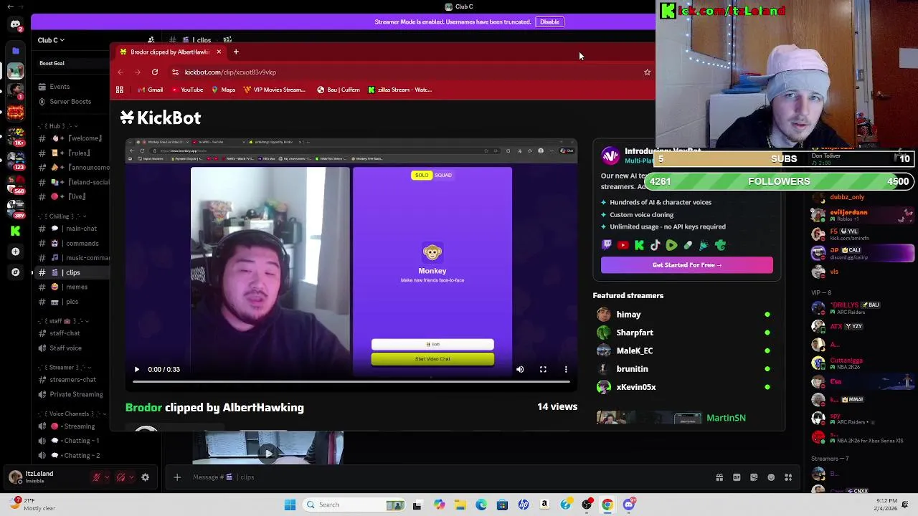Viewport: 918px width, 516px height.
Task: Toggle the Discord headphone deafen
Action: pyautogui.click(x=120, y=477)
